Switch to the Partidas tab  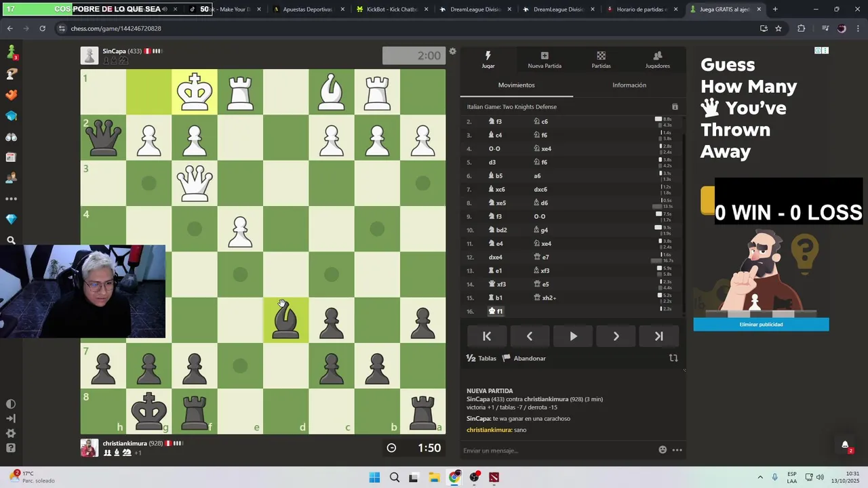[601, 60]
